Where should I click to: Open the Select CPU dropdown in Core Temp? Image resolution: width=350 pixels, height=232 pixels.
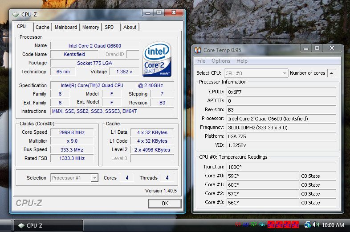(x=256, y=73)
